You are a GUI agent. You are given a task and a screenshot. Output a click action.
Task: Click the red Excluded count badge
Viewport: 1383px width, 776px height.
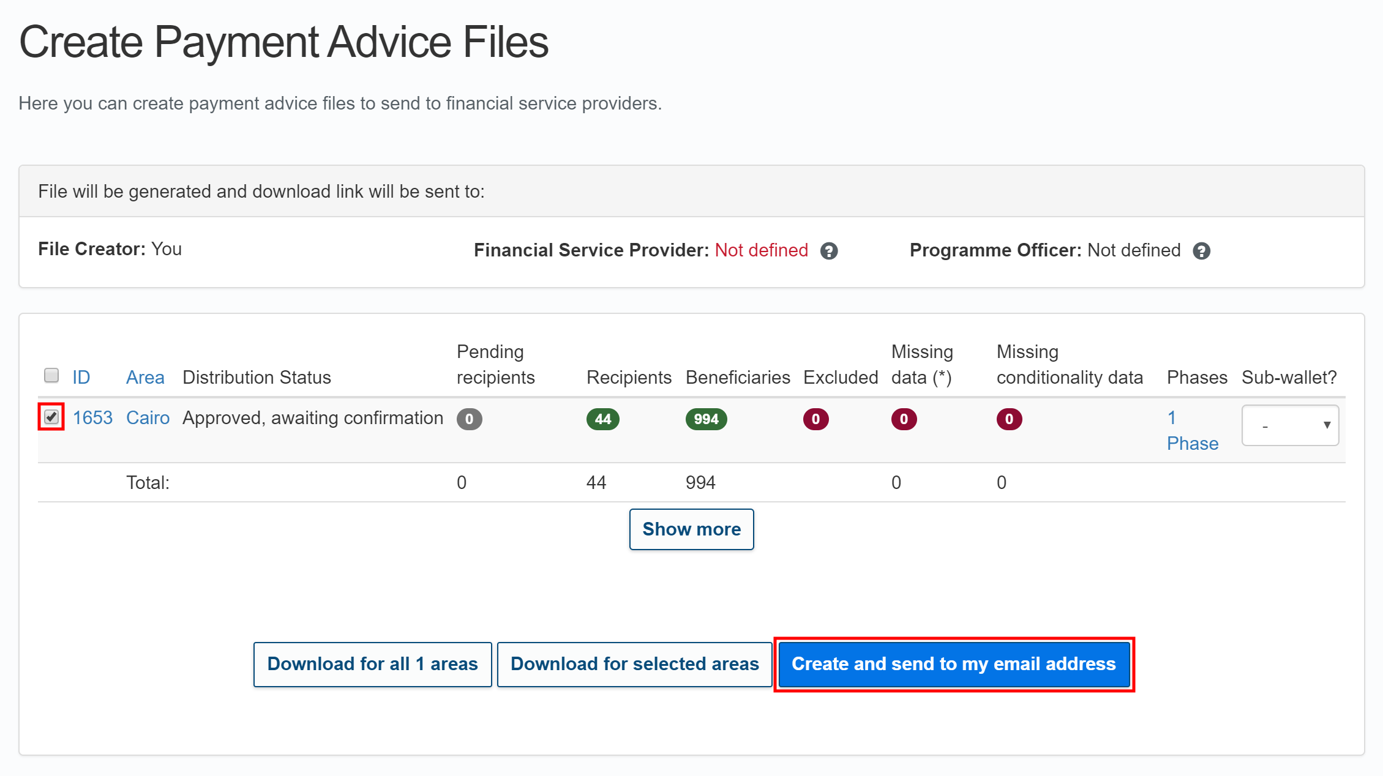coord(815,419)
